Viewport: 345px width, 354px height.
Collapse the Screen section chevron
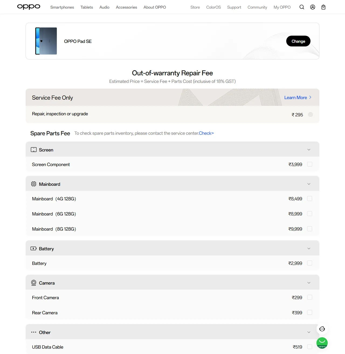pyautogui.click(x=309, y=150)
